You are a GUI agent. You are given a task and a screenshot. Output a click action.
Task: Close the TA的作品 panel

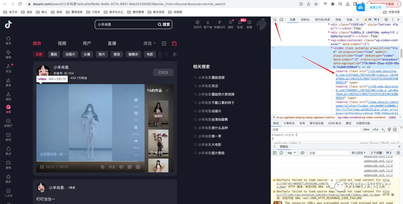167,90
